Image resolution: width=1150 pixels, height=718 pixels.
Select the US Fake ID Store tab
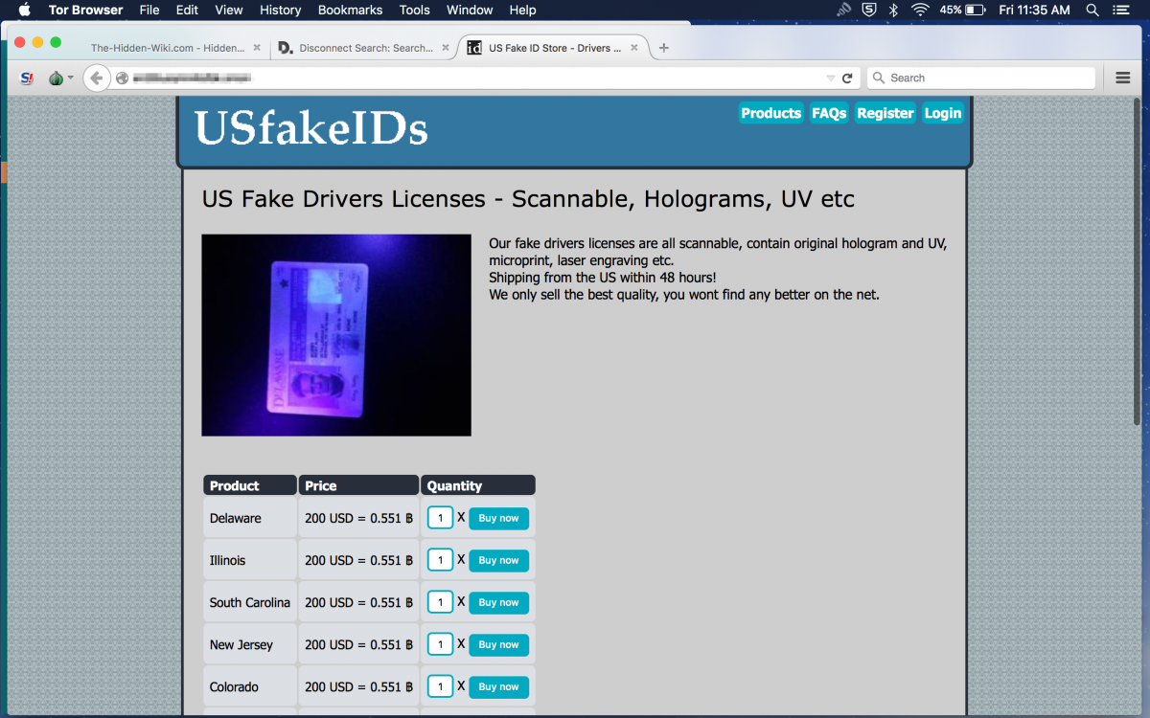(555, 48)
